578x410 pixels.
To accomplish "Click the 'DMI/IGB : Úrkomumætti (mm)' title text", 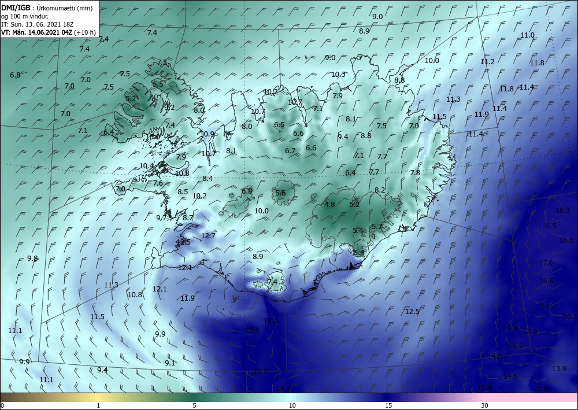I will (x=47, y=8).
